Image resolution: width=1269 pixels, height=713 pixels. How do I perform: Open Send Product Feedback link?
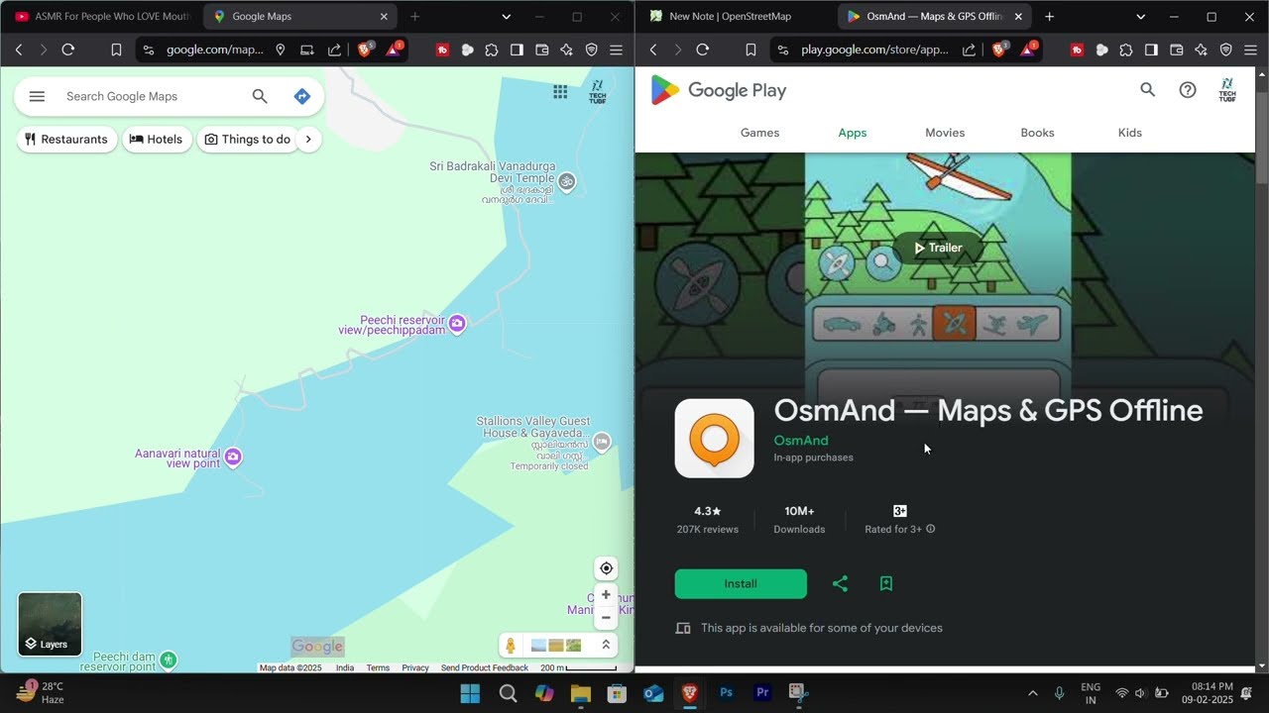click(x=485, y=668)
